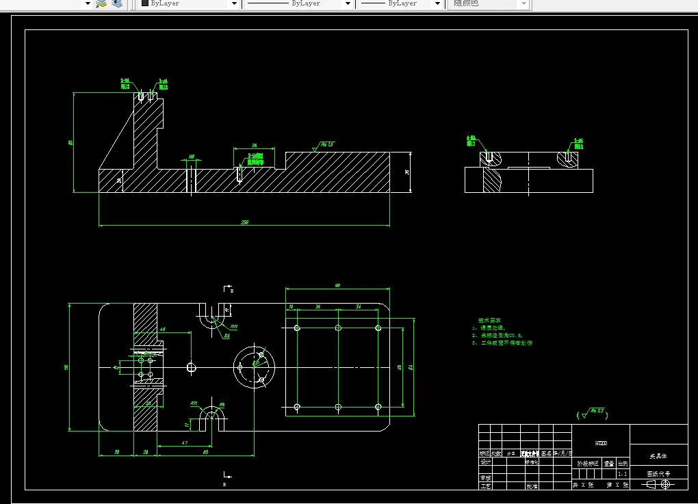
Task: Click the 设计 cell in title block
Action: tap(485, 462)
